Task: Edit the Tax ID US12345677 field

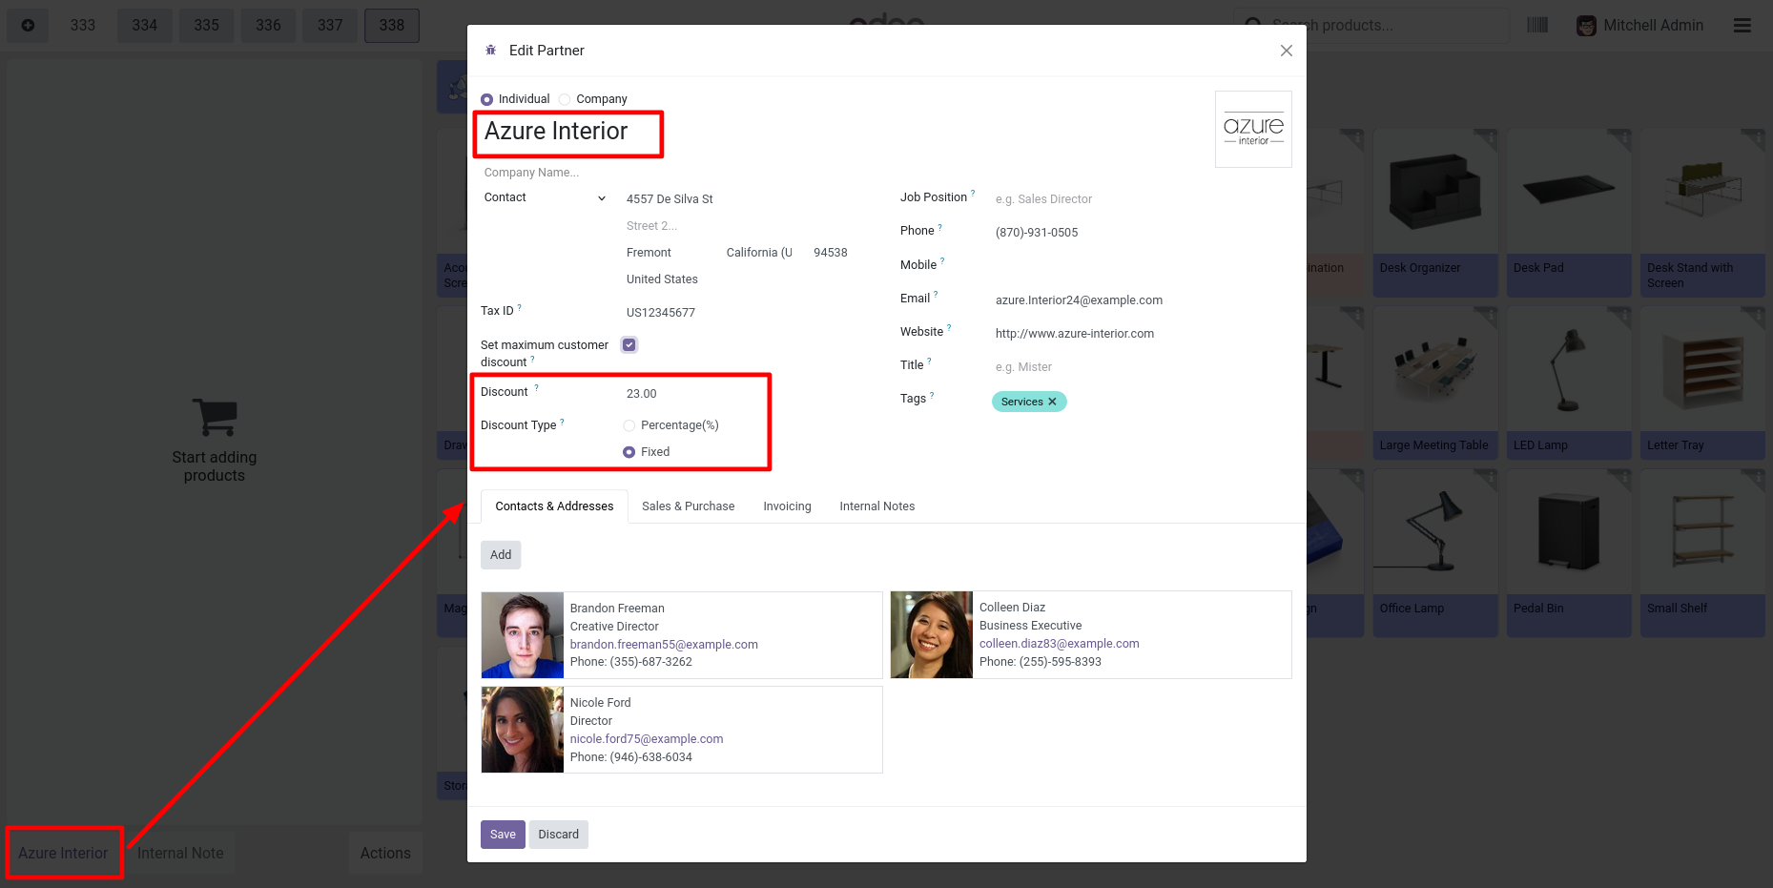Action: (x=739, y=313)
